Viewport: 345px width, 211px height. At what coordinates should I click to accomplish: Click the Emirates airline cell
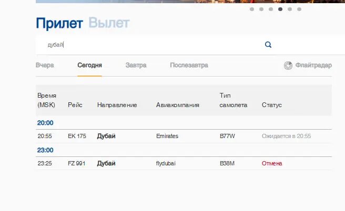coord(167,136)
